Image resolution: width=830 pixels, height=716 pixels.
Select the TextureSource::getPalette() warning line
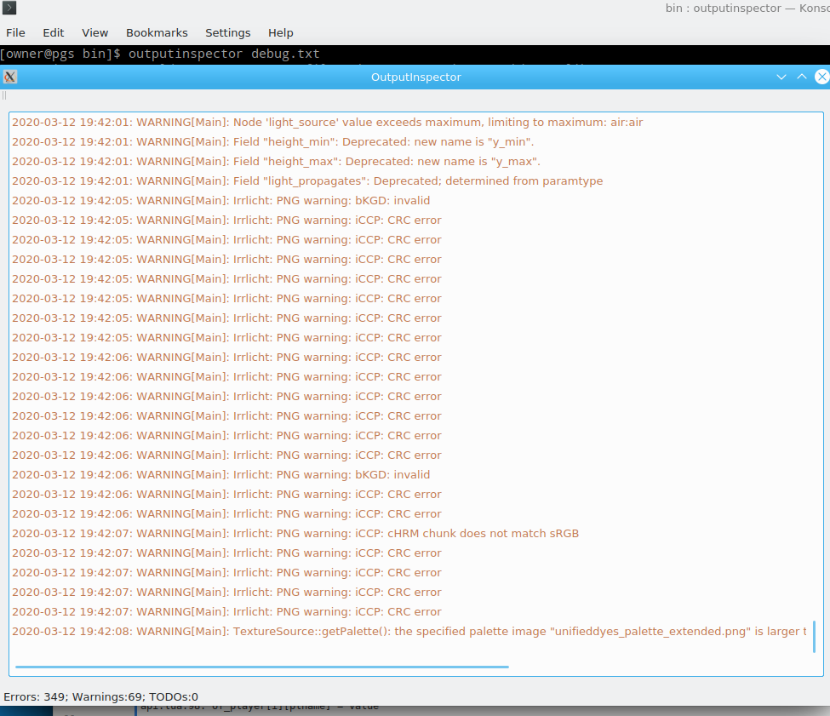click(409, 631)
